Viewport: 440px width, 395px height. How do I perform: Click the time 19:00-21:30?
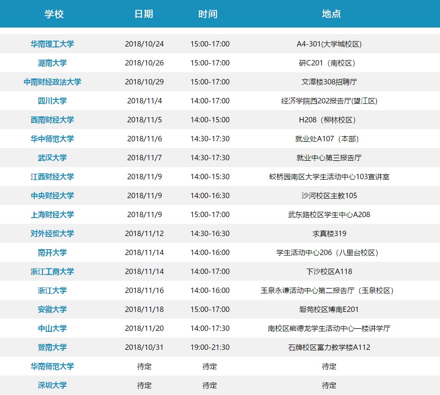click(x=210, y=348)
